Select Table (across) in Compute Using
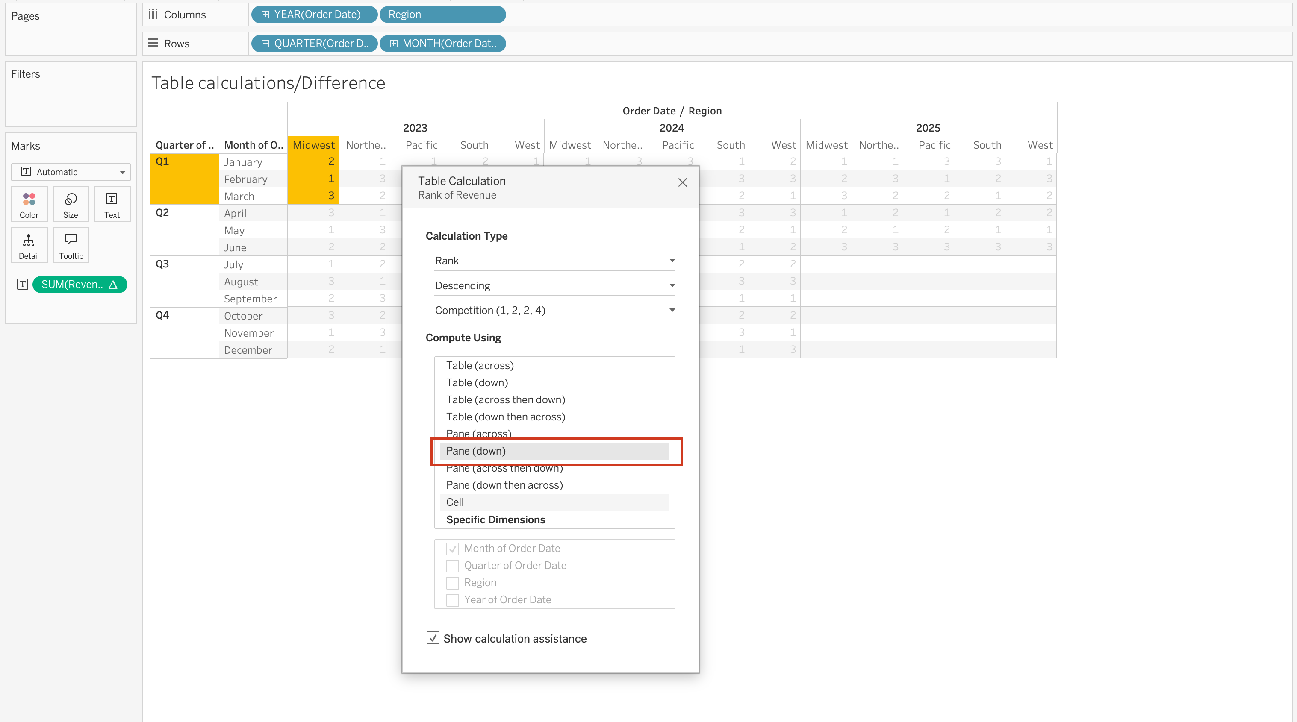The width and height of the screenshot is (1297, 722). [x=480, y=365]
